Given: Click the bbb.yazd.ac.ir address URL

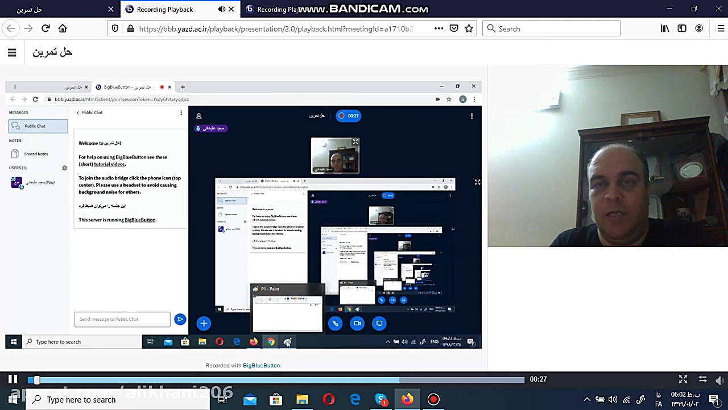Looking at the screenshot, I should (x=276, y=28).
